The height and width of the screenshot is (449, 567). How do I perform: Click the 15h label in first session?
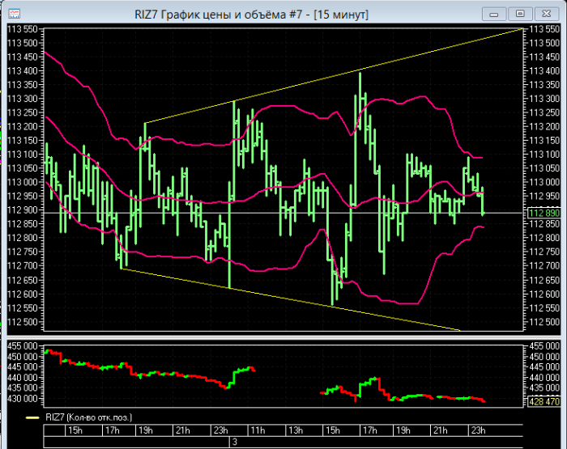75,430
